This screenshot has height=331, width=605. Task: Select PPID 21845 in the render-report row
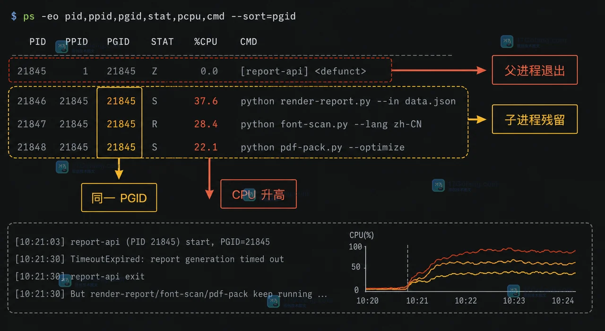coord(74,101)
